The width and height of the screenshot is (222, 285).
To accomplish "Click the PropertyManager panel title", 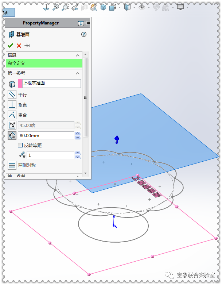I will click(x=40, y=23).
